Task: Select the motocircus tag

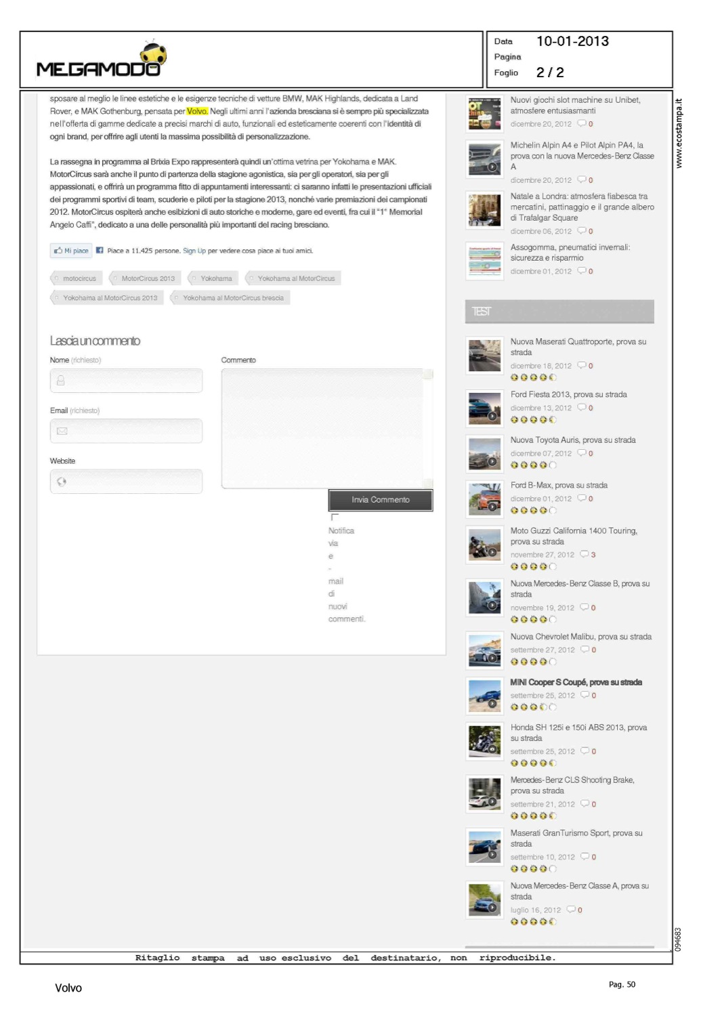Action: click(77, 278)
